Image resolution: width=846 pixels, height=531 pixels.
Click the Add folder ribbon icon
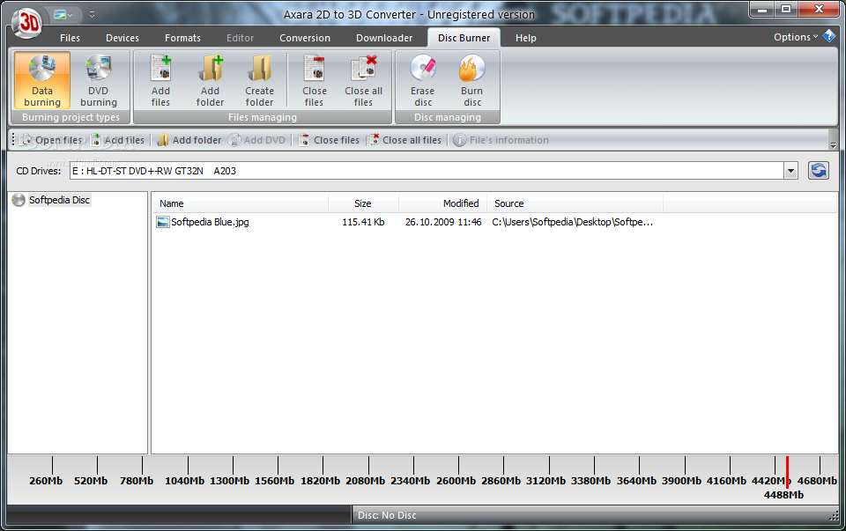(x=211, y=80)
